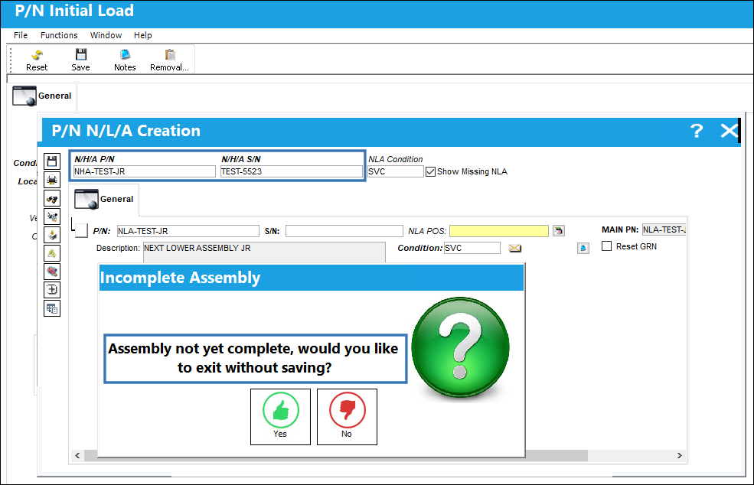Click the printer icon in sidebar
The width and height of the screenshot is (754, 485).
(x=52, y=180)
